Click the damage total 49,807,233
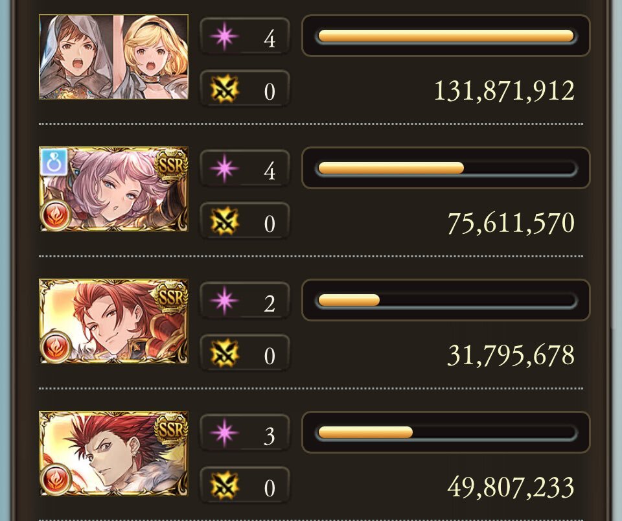Screen dimensions: 622x521 pos(511,488)
